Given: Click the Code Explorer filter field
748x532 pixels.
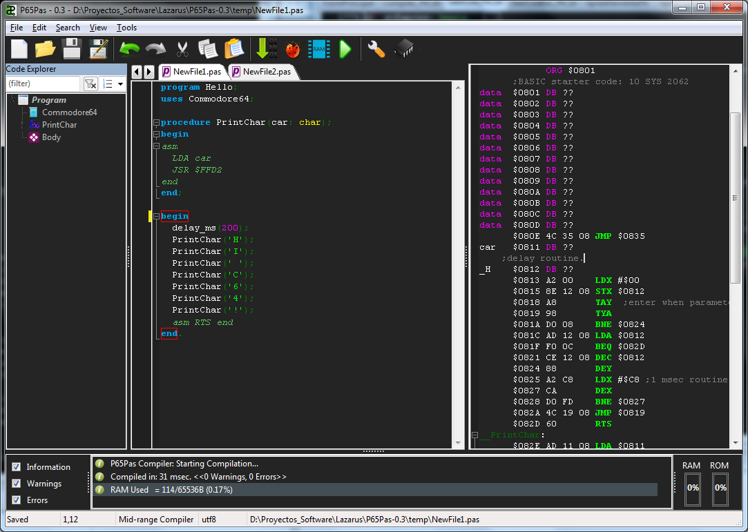Looking at the screenshot, I should click(43, 83).
